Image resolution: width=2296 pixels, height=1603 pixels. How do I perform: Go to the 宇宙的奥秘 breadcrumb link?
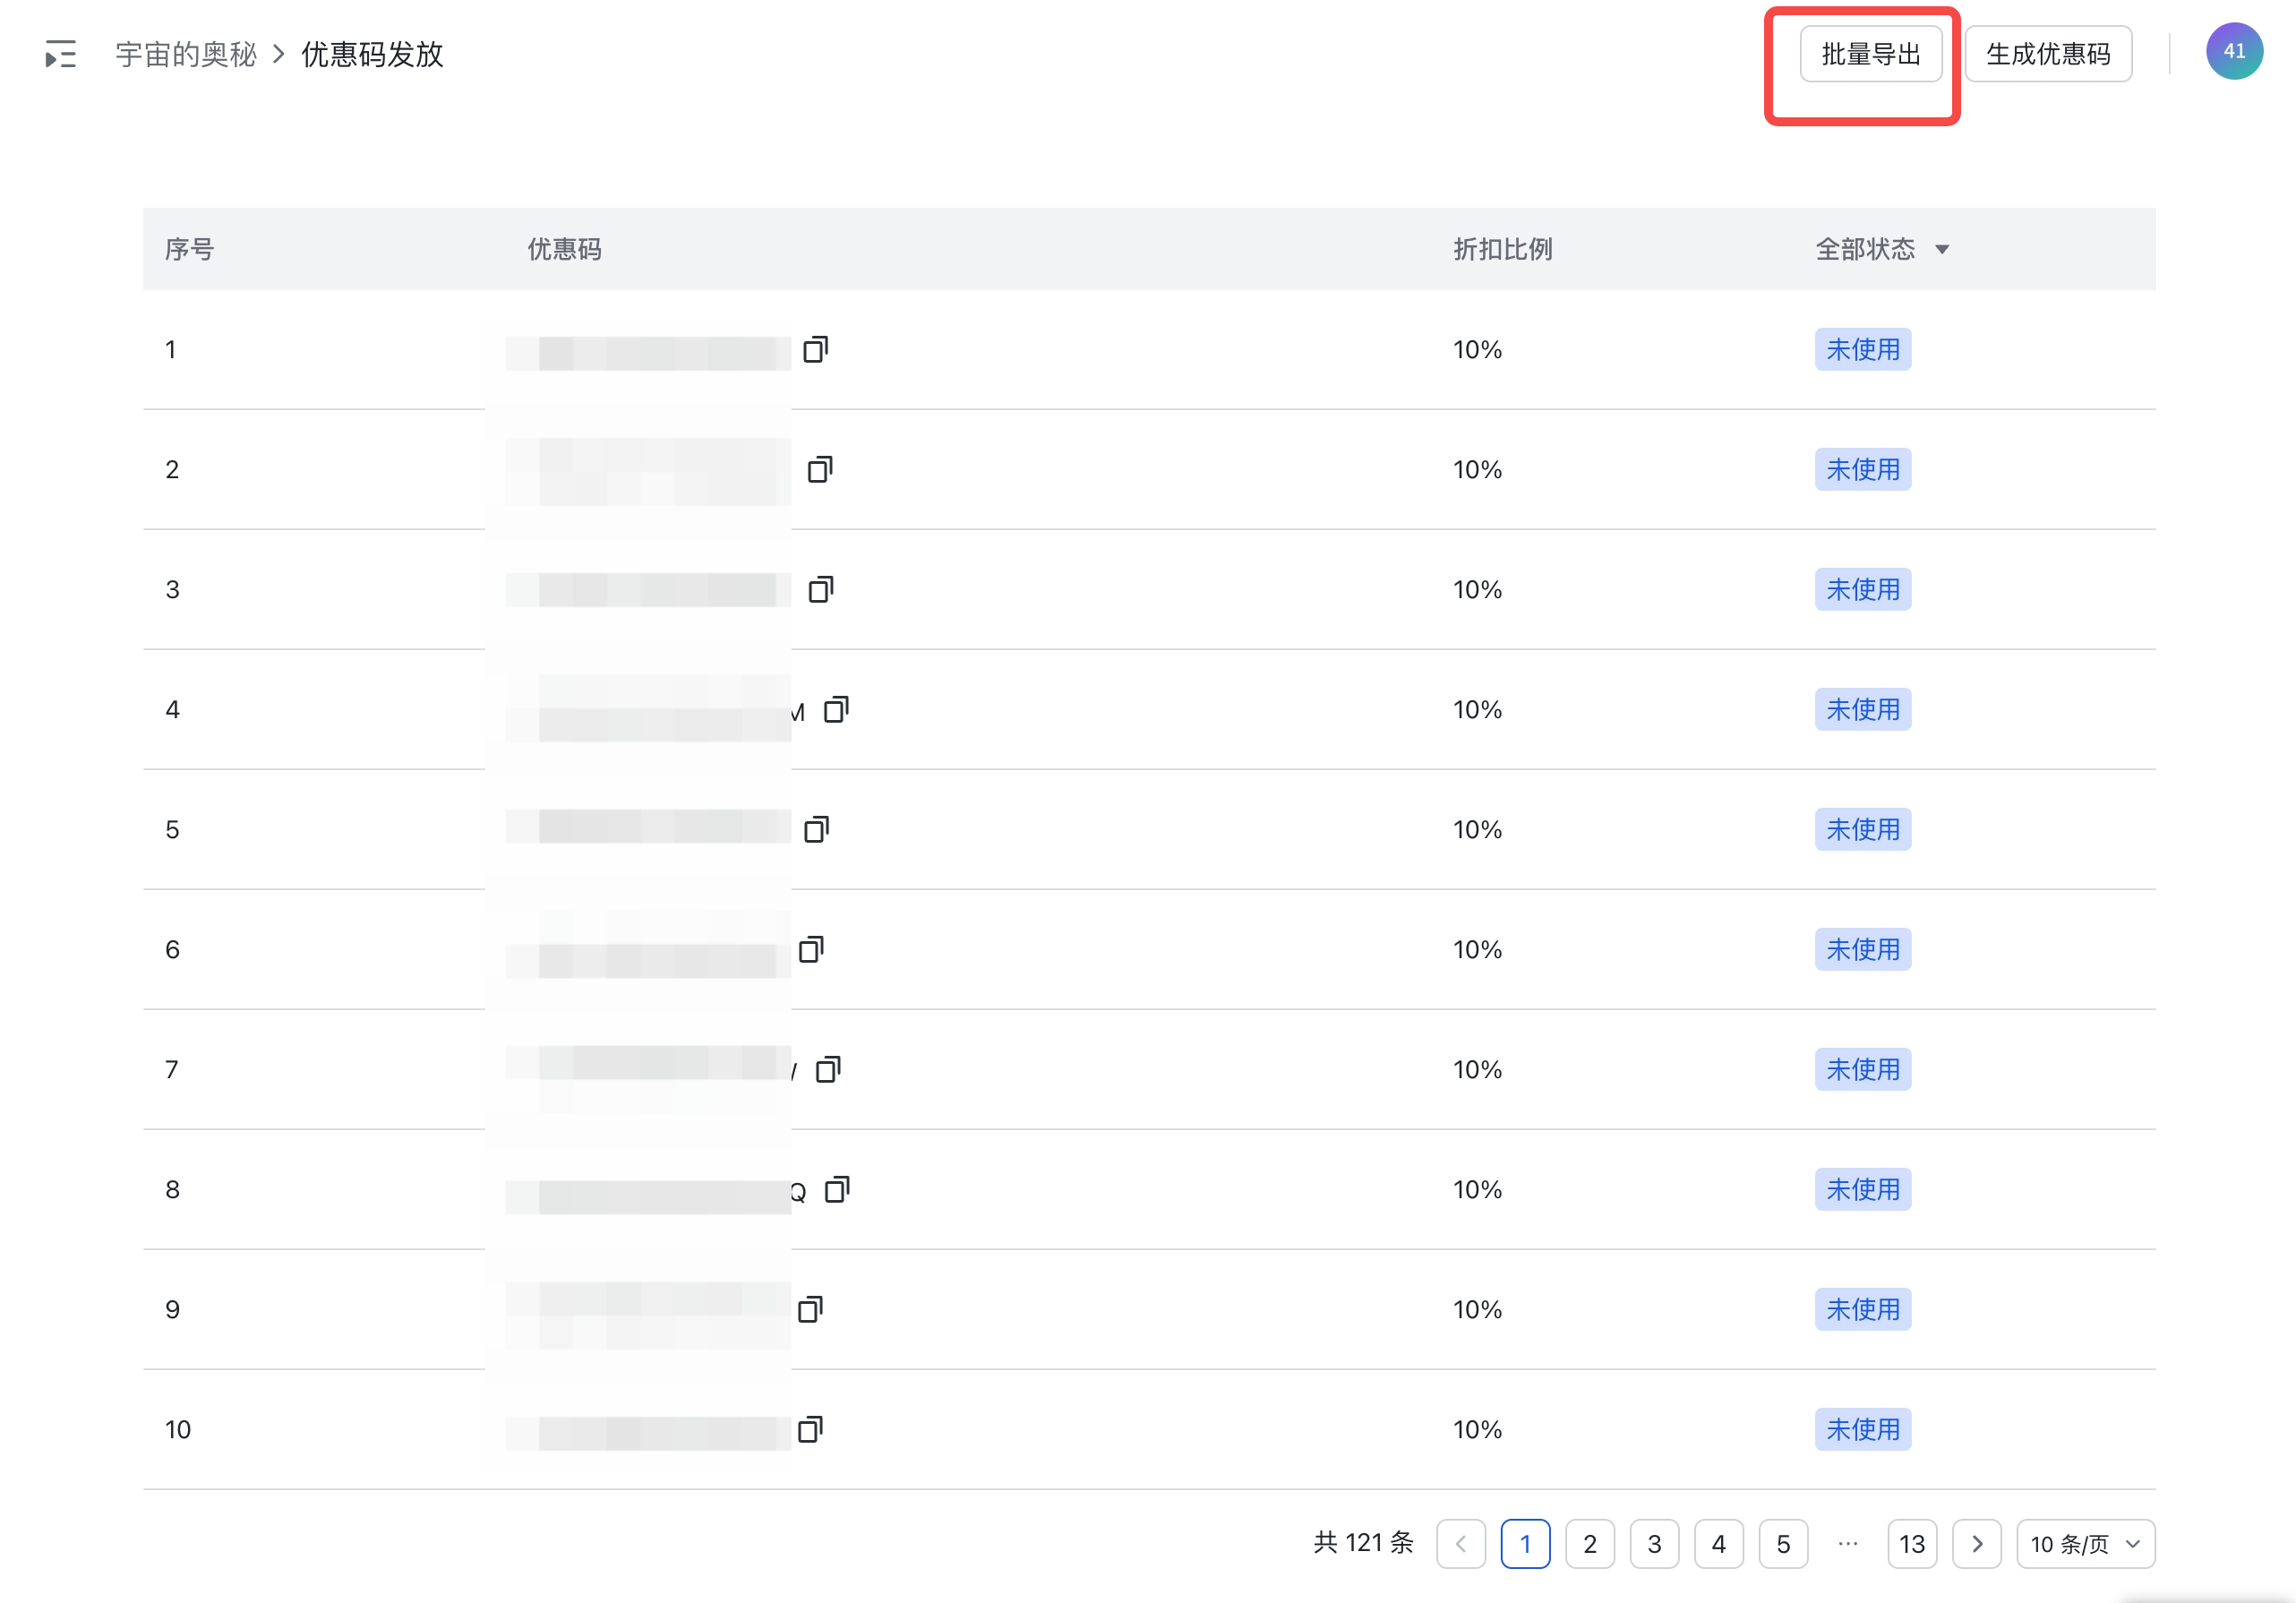pyautogui.click(x=186, y=54)
